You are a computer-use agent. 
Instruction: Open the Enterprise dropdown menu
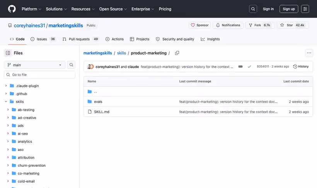pos(143,9)
